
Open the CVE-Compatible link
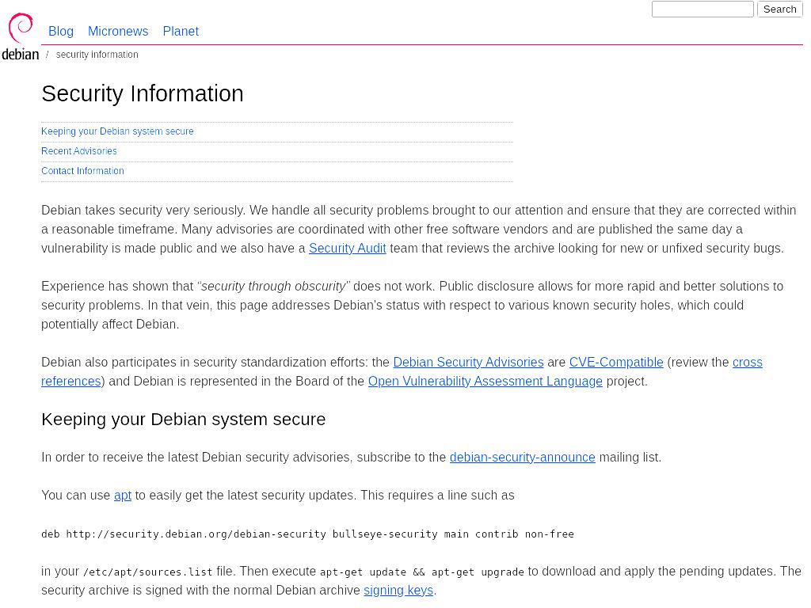coord(616,362)
